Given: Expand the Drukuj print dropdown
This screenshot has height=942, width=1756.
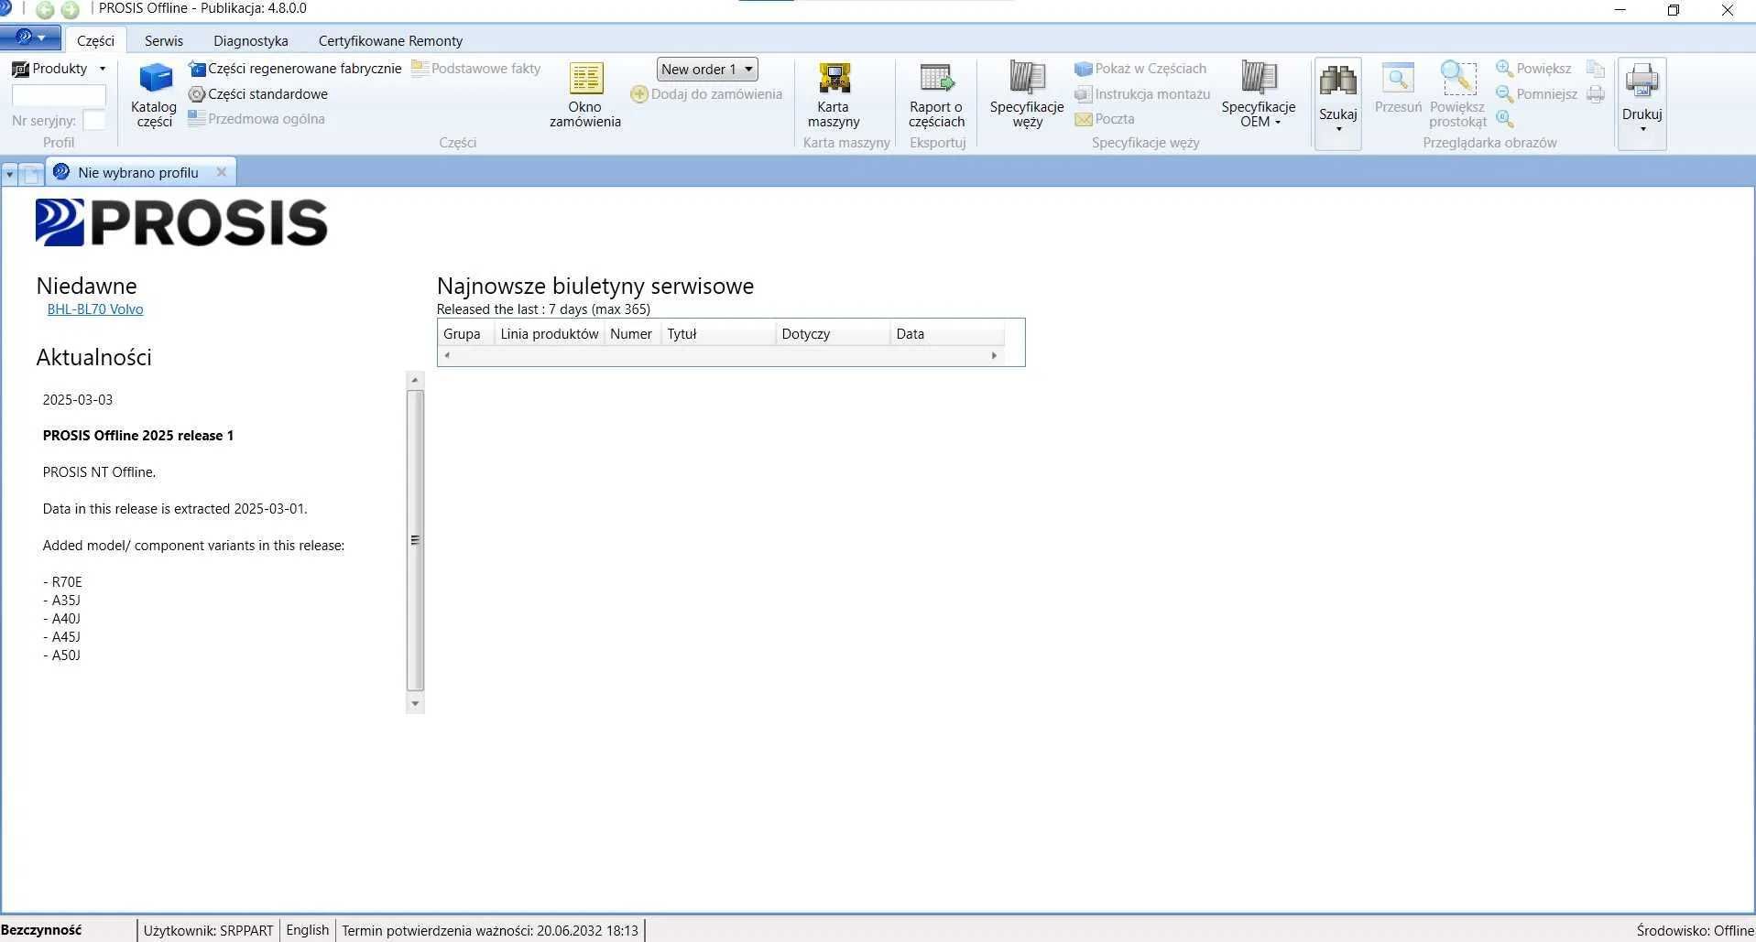Looking at the screenshot, I should pyautogui.click(x=1641, y=103).
